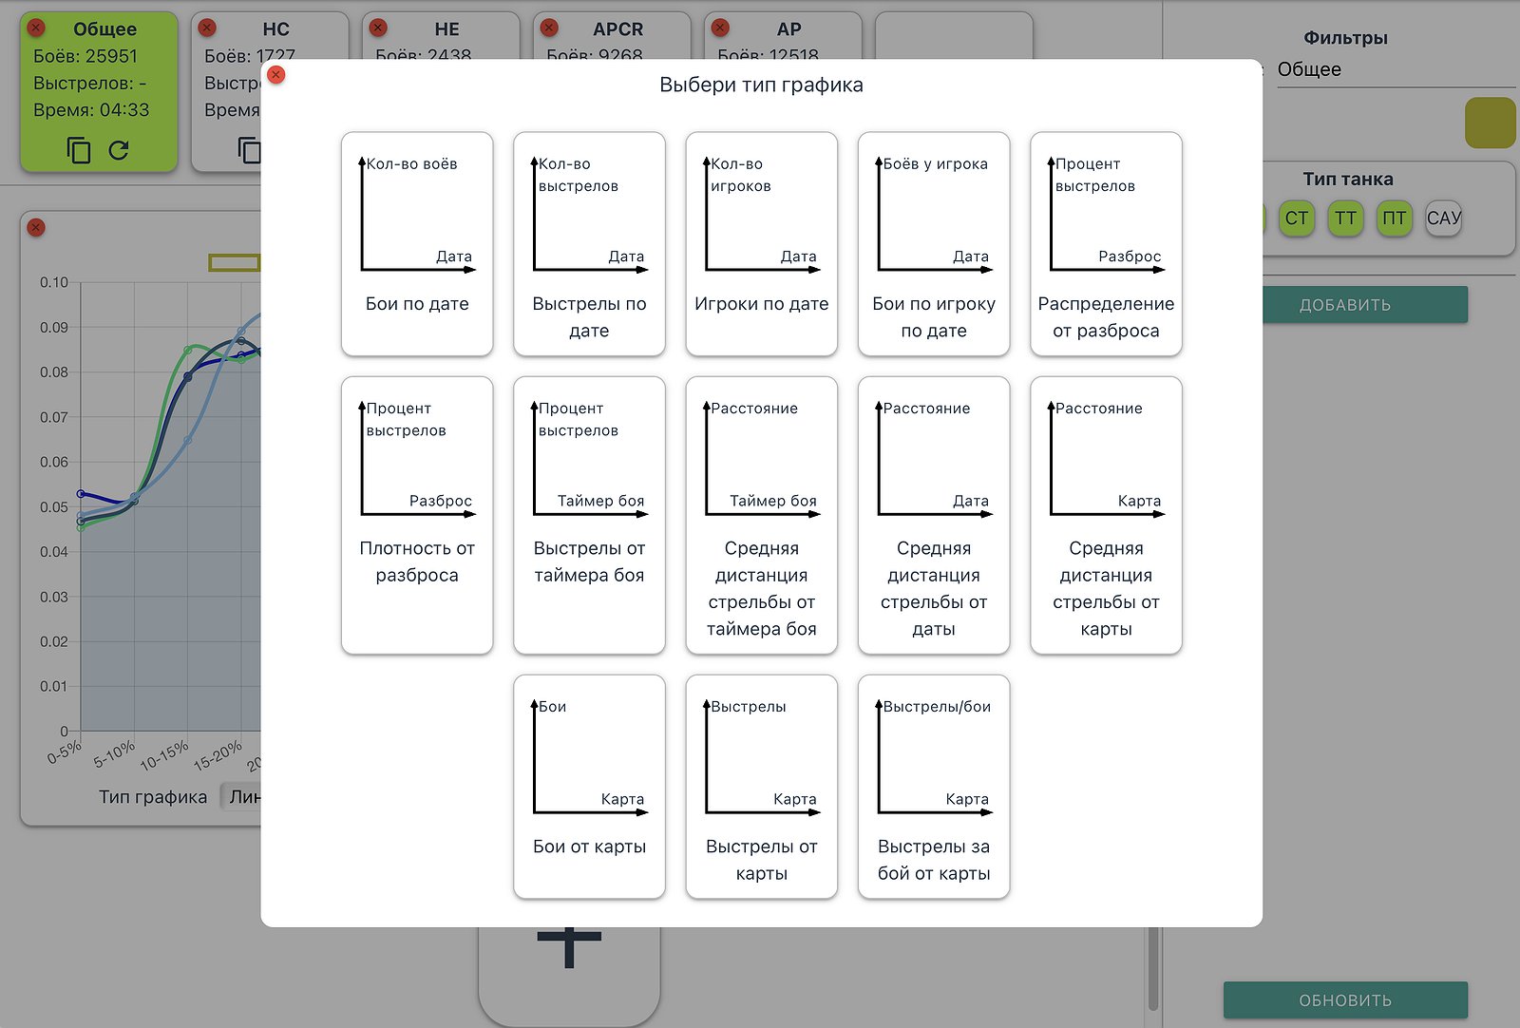Screen dimensions: 1520x1028
Task: Pick the 'Игроки по дате' chart type
Action: (761, 244)
